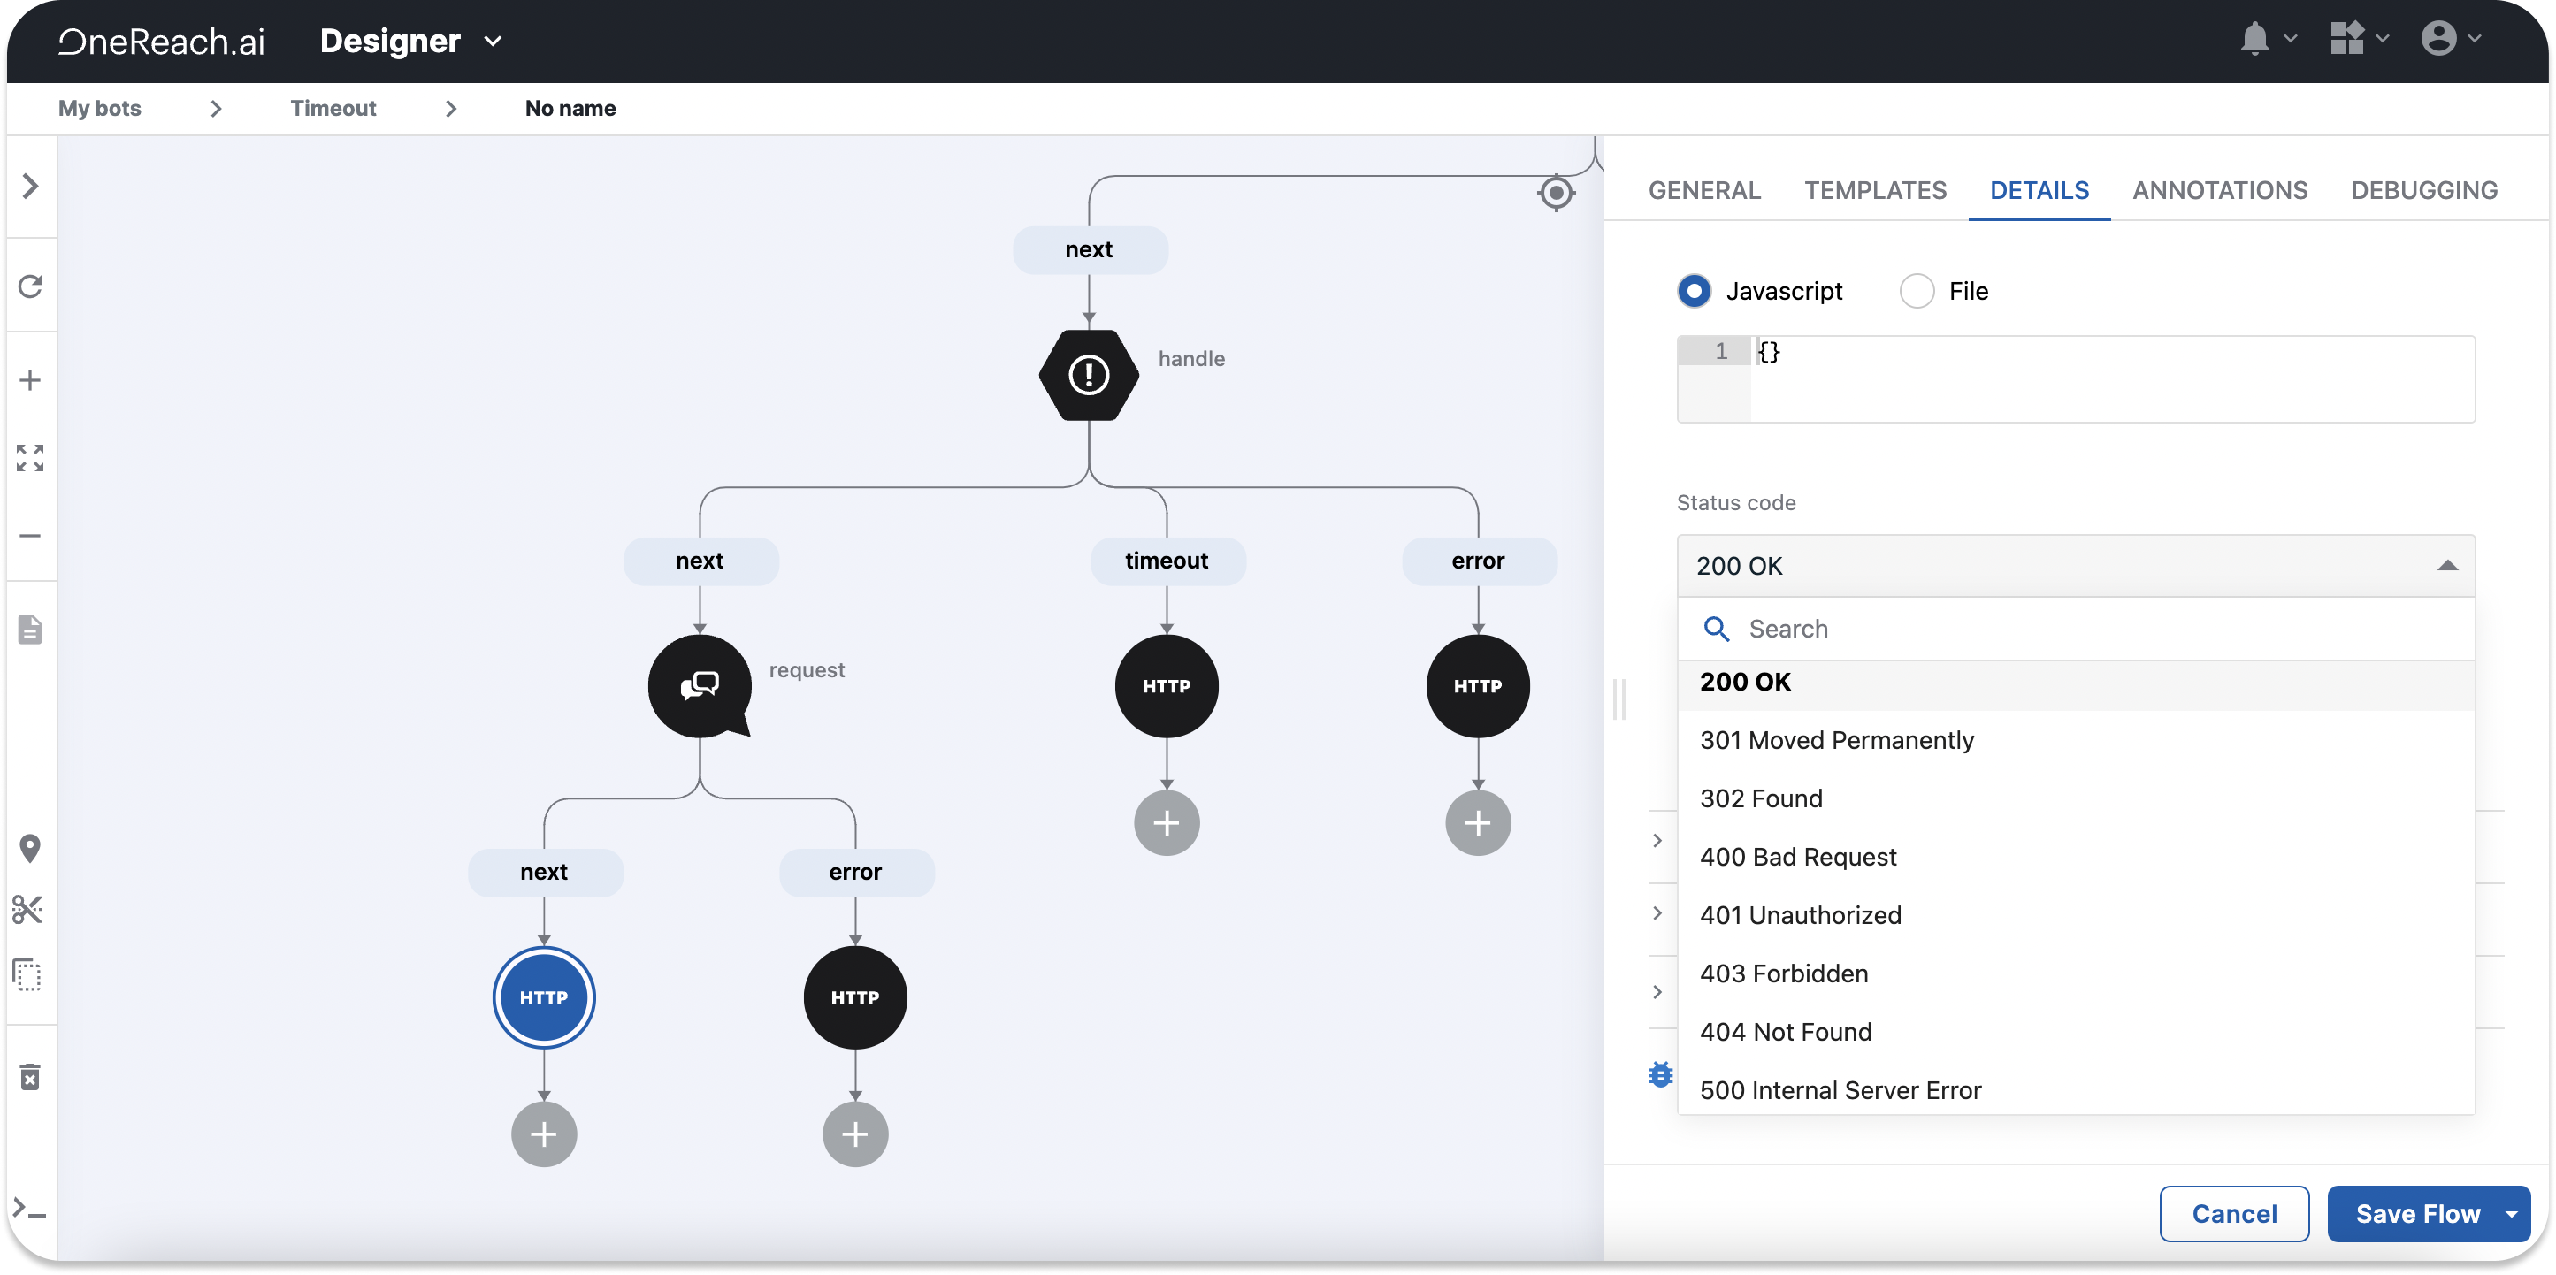Image resolution: width=2556 pixels, height=1275 pixels.
Task: Collapse the Status code dropdown
Action: pos(2447,566)
